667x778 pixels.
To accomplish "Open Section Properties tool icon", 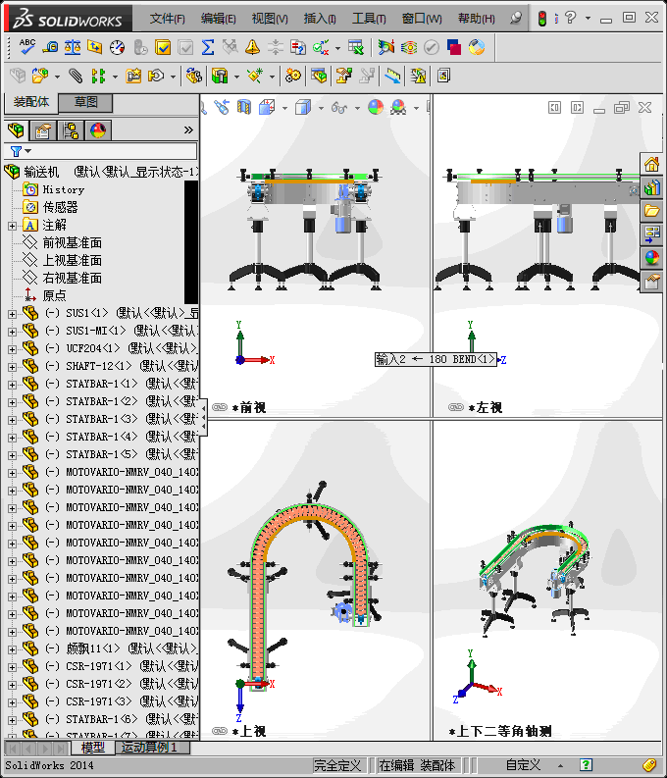I will pos(94,47).
